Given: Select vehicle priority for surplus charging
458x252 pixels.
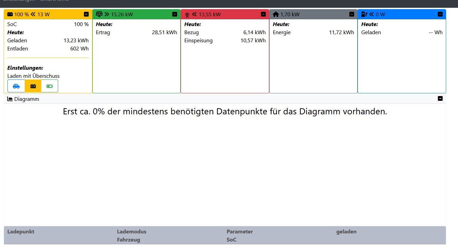Looking at the screenshot, I should (16, 86).
